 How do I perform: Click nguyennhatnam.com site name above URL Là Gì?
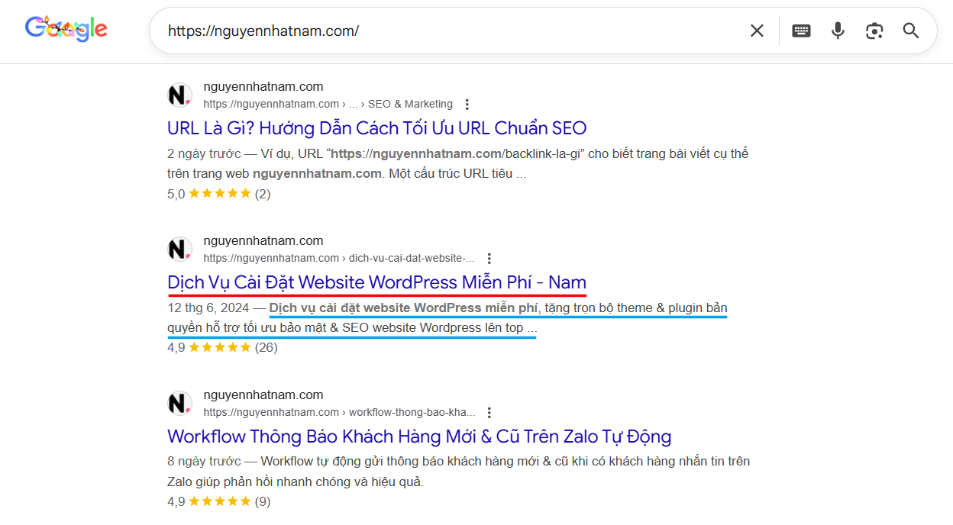click(x=263, y=87)
